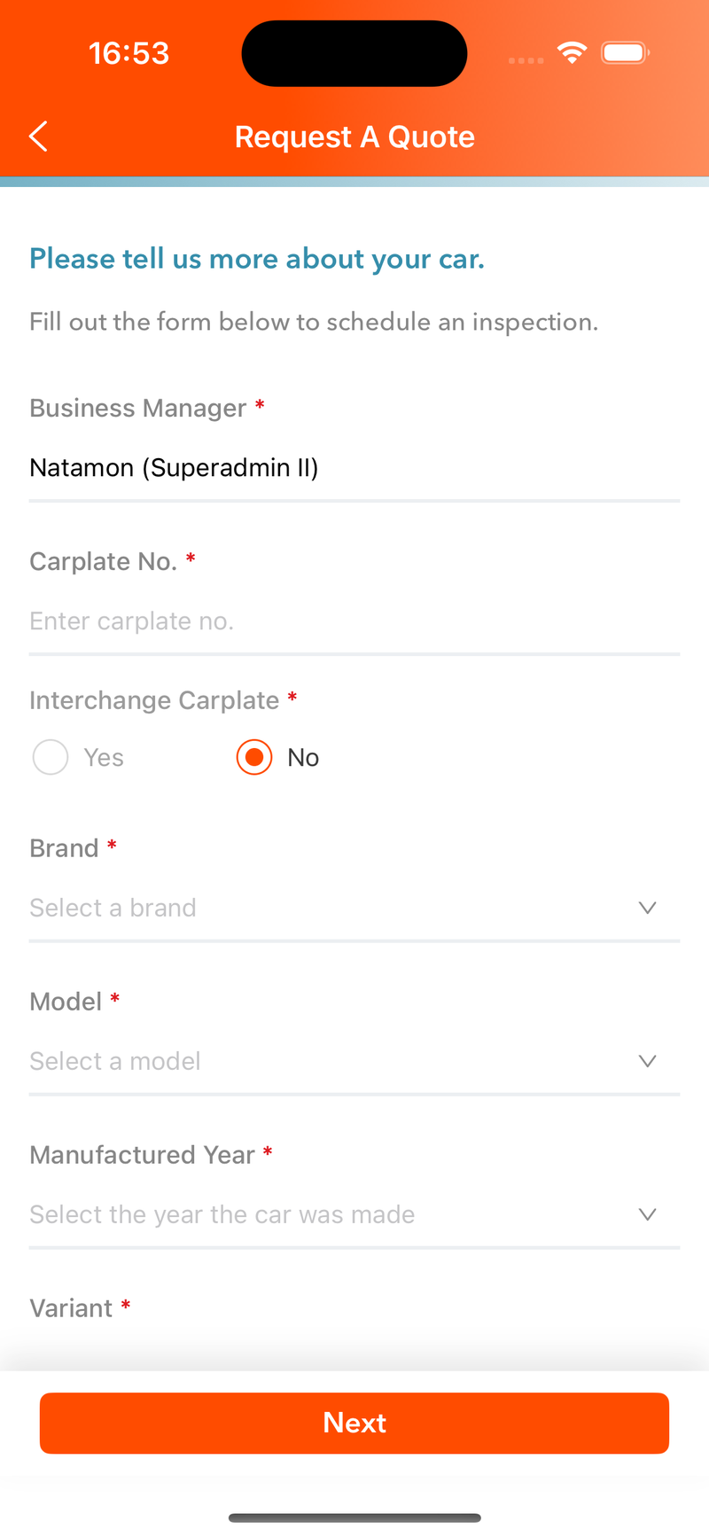Tap the Request A Quote header title
The image size is (709, 1537).
coord(354,137)
